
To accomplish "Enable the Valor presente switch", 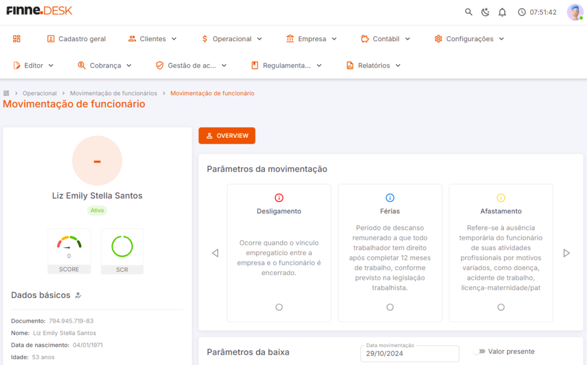I will pyautogui.click(x=480, y=351).
